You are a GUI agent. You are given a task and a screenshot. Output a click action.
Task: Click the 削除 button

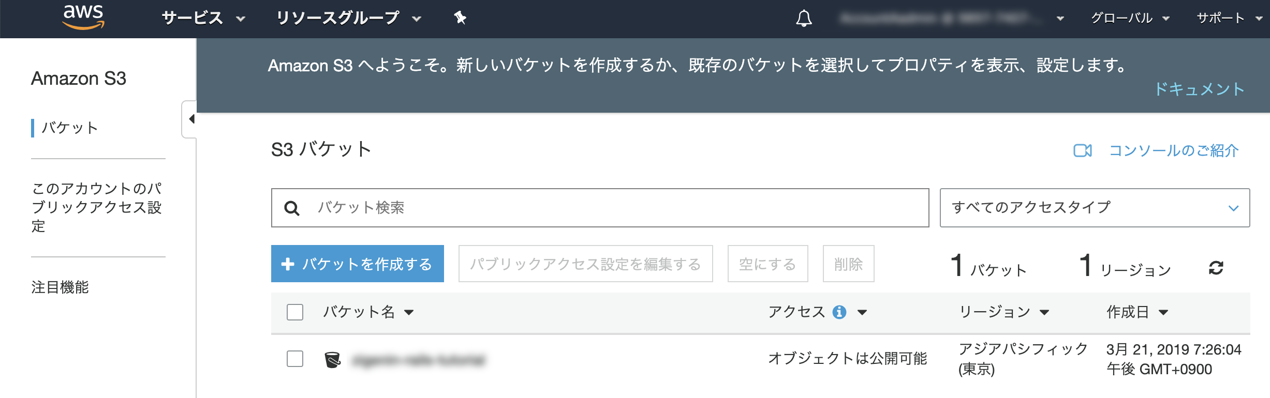(x=848, y=264)
